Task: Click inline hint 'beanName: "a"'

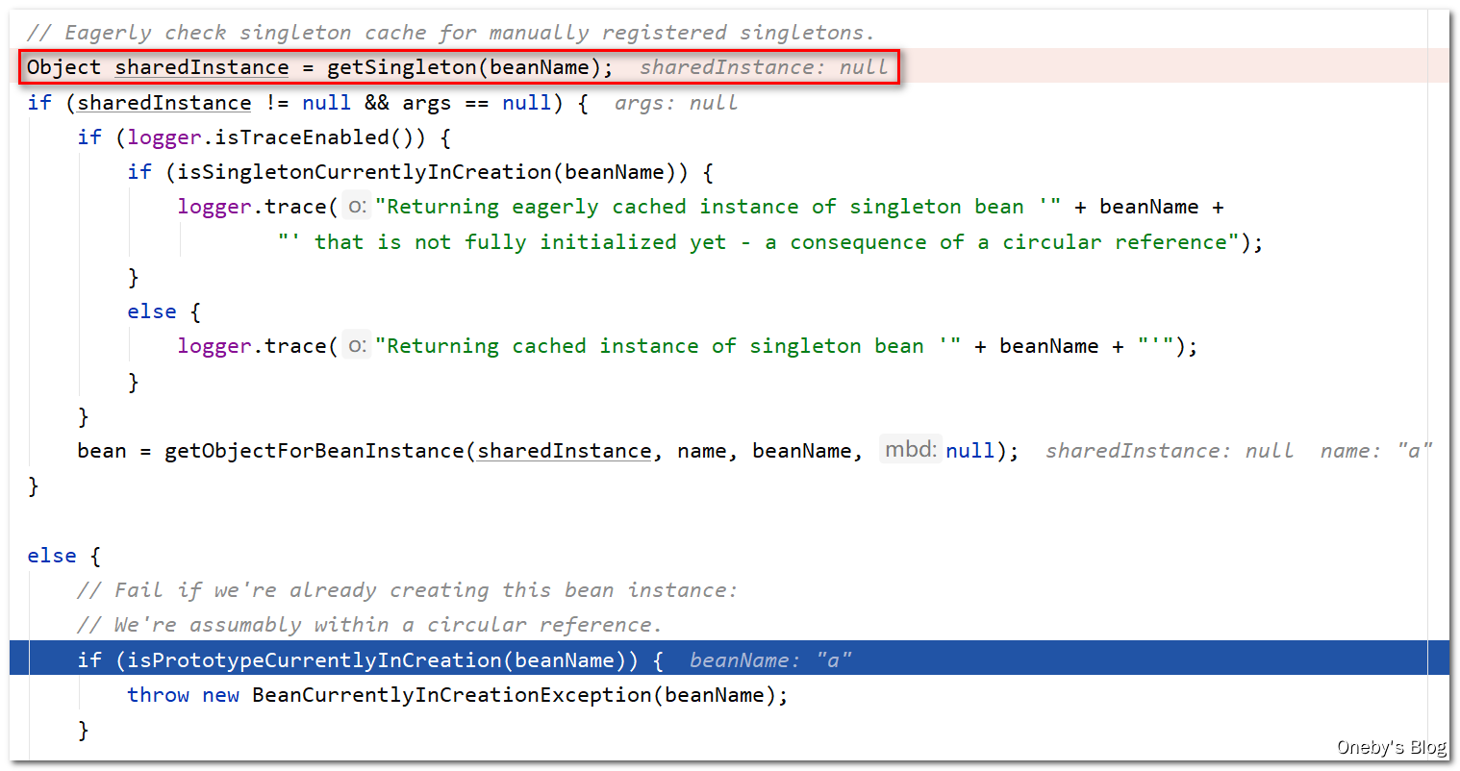Action: pyautogui.click(x=770, y=660)
